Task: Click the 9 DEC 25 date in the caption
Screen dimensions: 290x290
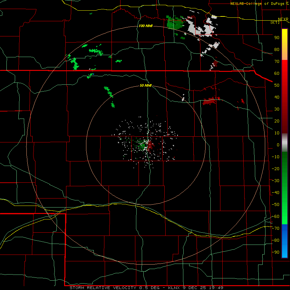Action: coord(194,288)
